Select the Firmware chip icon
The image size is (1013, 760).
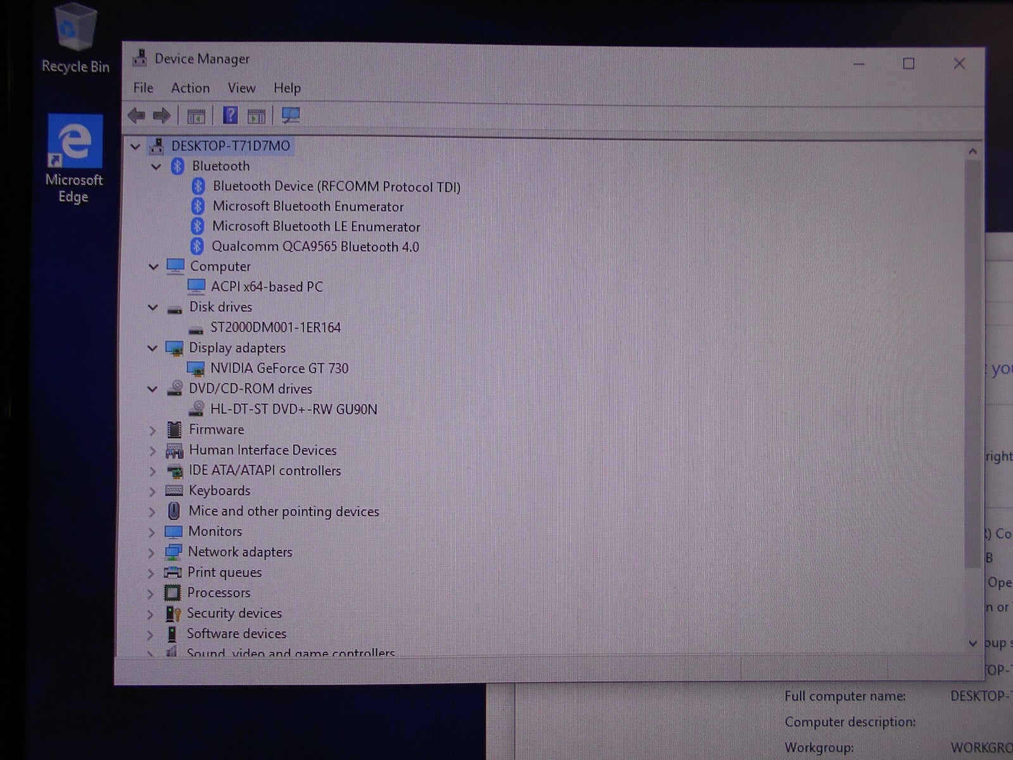(174, 429)
